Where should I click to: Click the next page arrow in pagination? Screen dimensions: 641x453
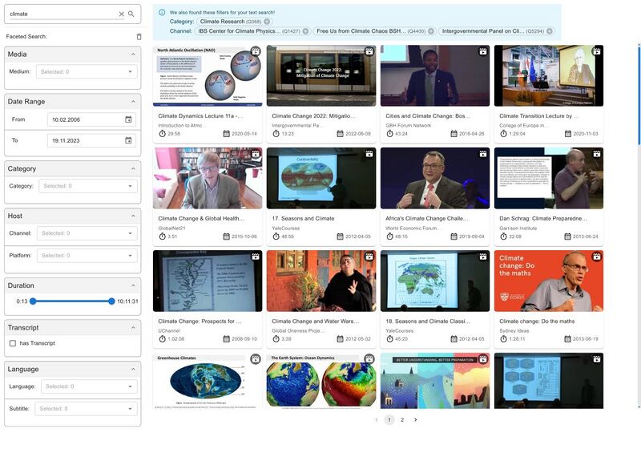[415, 419]
